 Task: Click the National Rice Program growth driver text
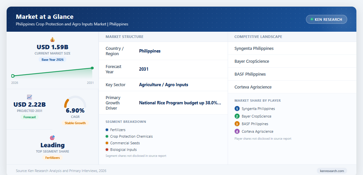click(180, 103)
